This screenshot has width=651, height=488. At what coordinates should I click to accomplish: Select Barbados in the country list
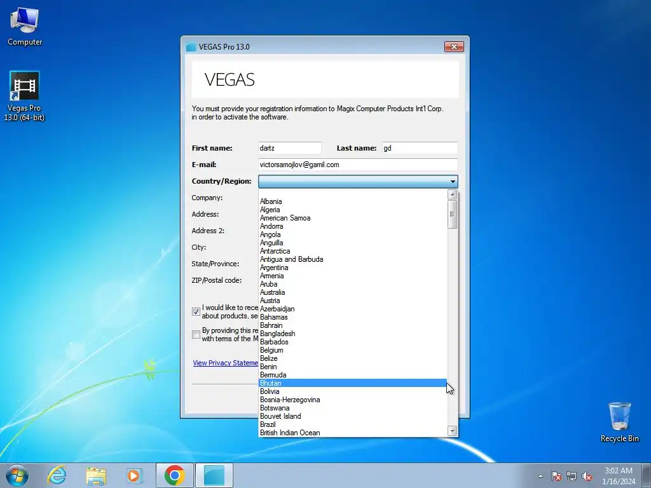pyautogui.click(x=352, y=342)
